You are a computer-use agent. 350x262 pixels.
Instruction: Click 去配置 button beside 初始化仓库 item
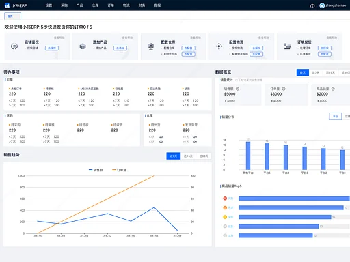pyautogui.click(x=189, y=54)
